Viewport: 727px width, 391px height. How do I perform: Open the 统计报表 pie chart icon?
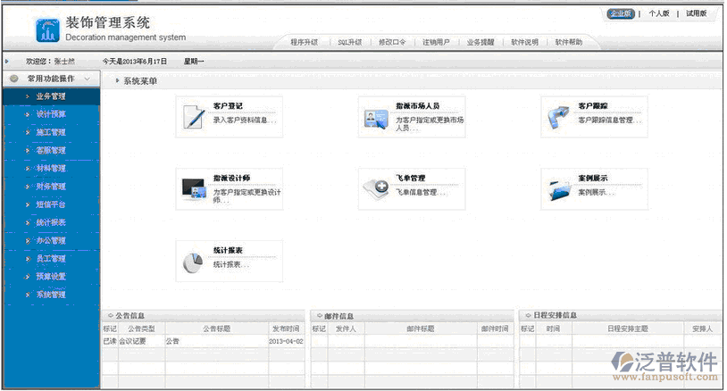[193, 261]
